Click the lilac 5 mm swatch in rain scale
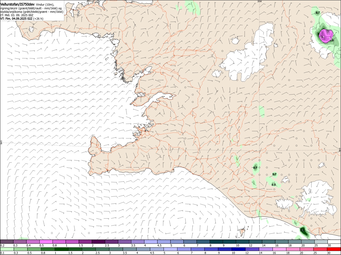The width and height of the screenshot is (341, 255). point(171,249)
